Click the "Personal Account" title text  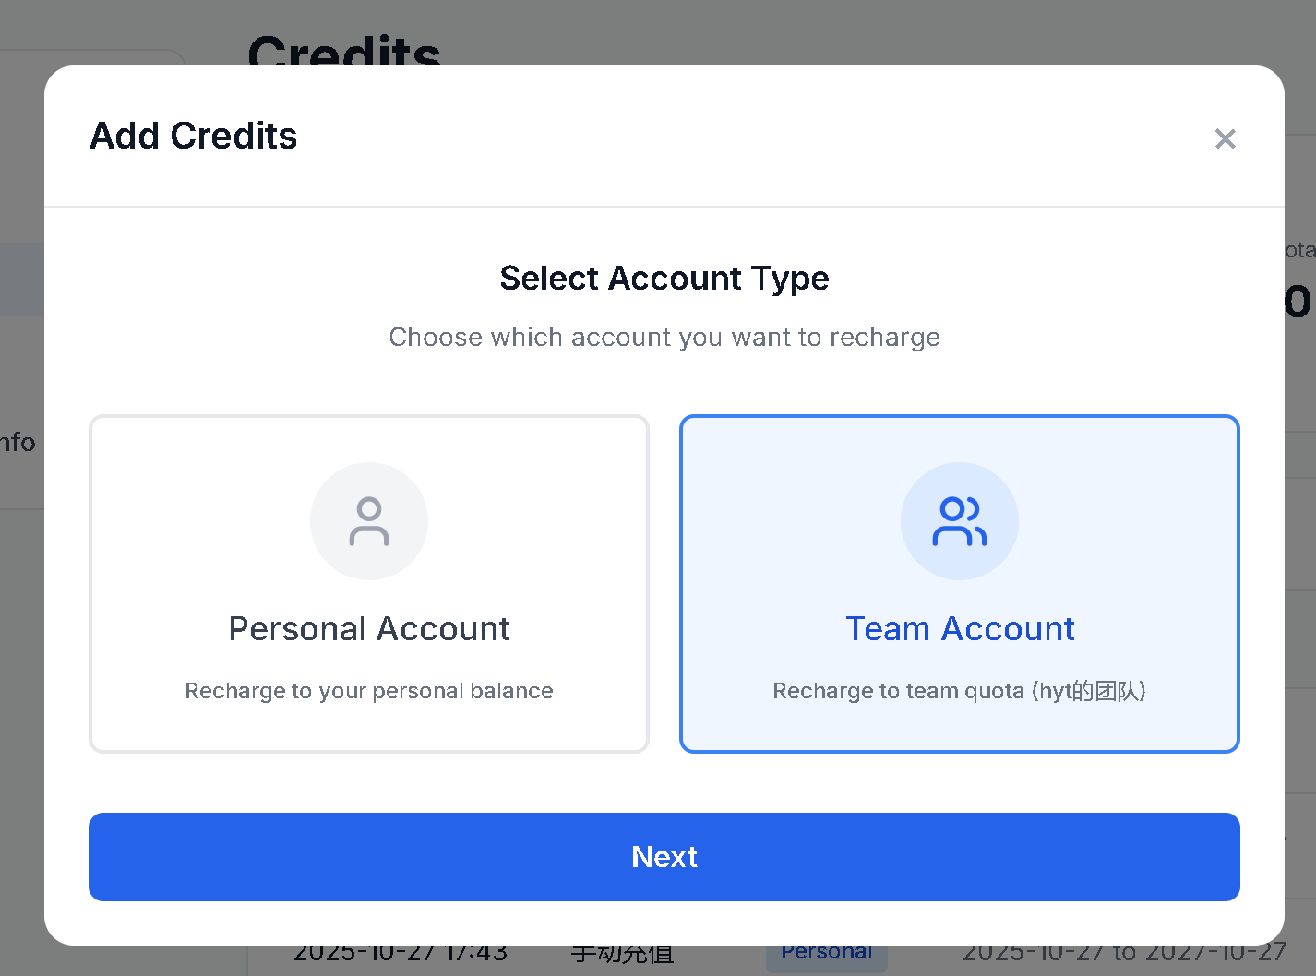tap(369, 628)
